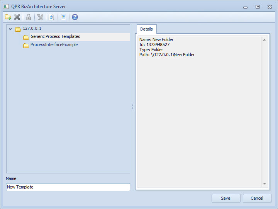Collapse the 127.0.0.1 tree node
The width and height of the screenshot is (278, 209).
10,29
